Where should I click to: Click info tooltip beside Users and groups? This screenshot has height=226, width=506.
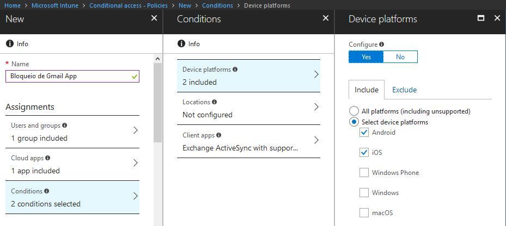coord(65,125)
